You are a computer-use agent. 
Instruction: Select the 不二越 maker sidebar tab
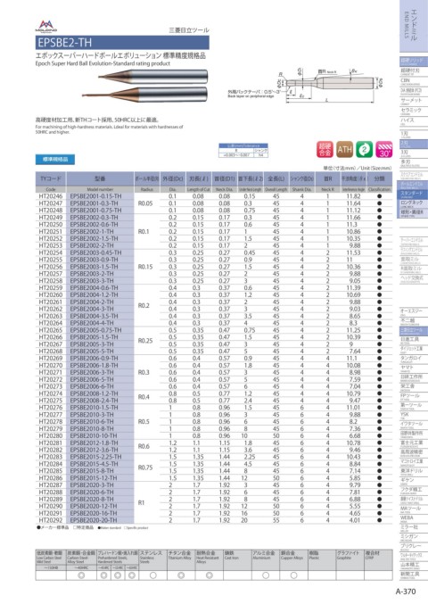[414, 321]
